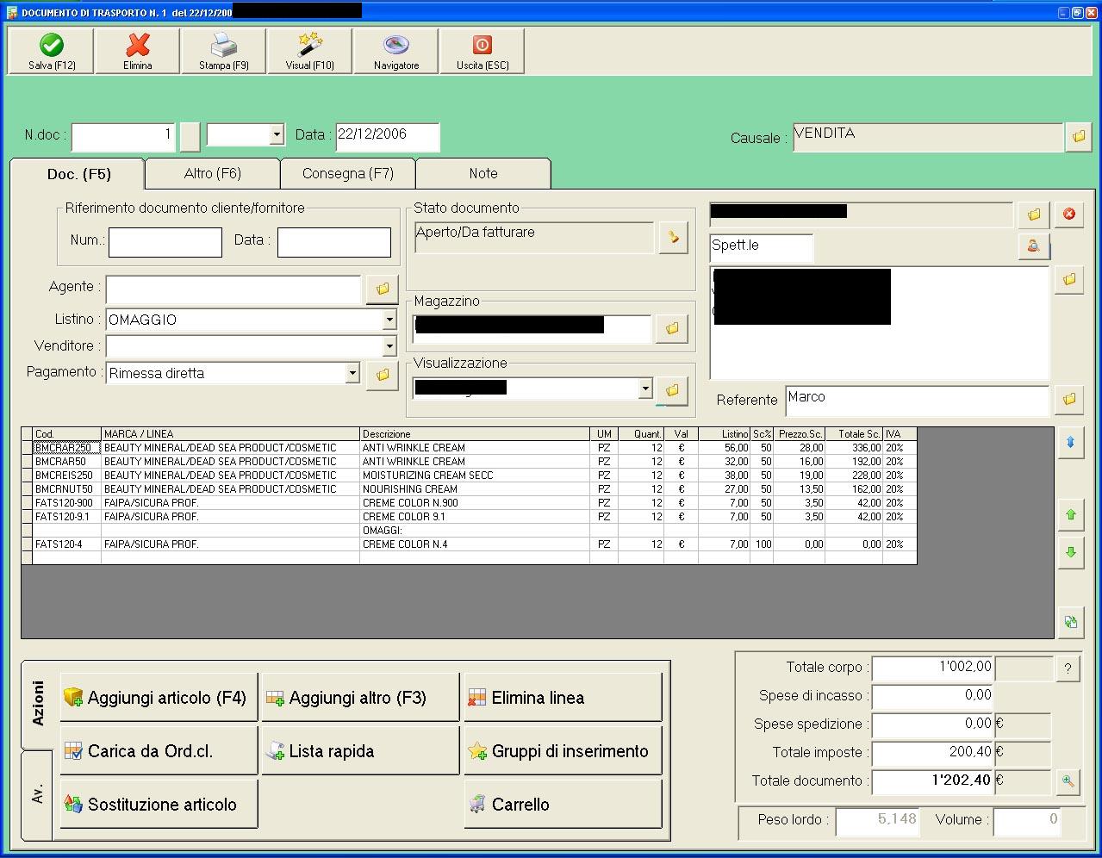Open the Navigatore compass tool
Screen dimensions: 1102x858
(x=395, y=52)
